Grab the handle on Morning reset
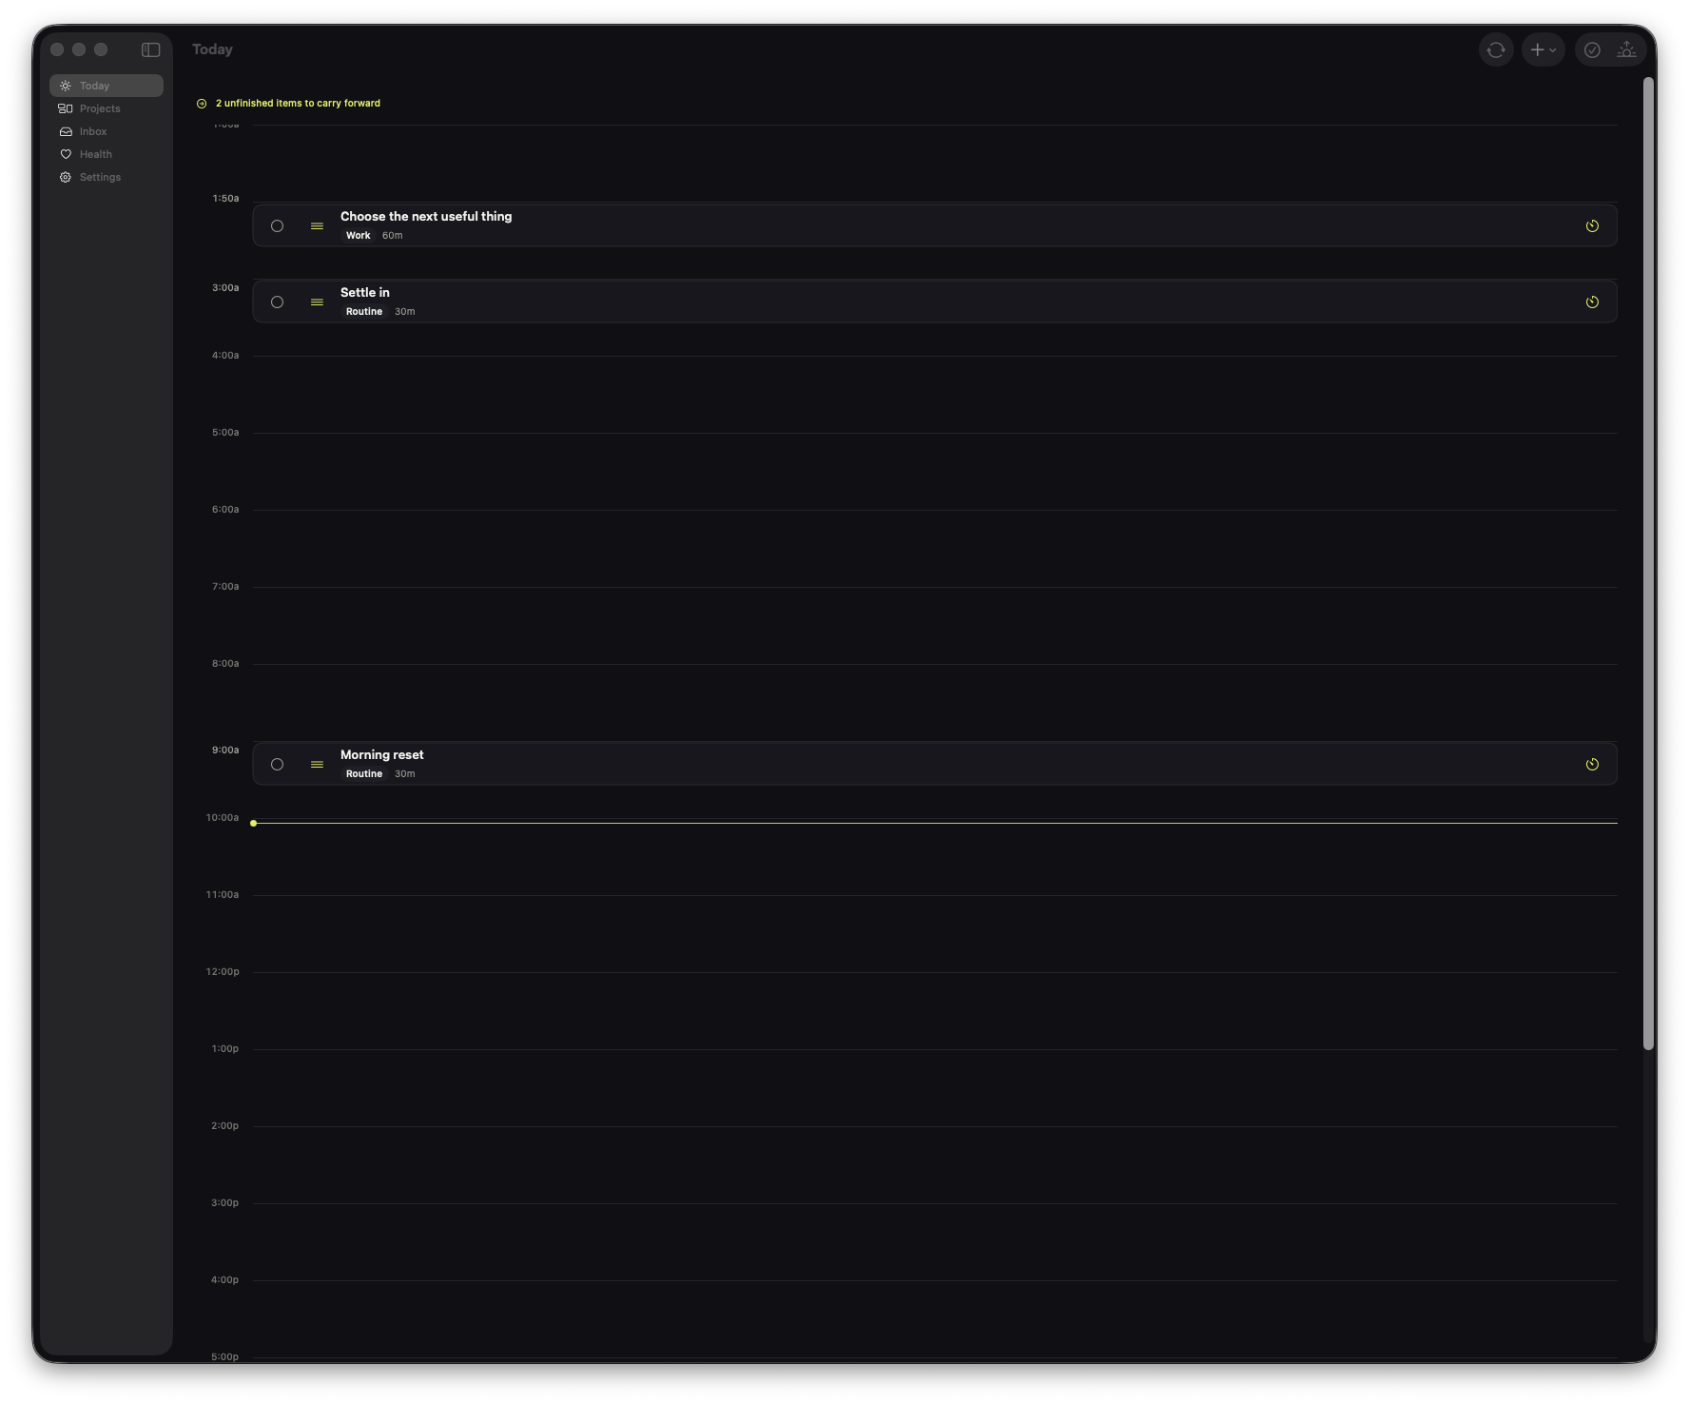 coord(317,765)
